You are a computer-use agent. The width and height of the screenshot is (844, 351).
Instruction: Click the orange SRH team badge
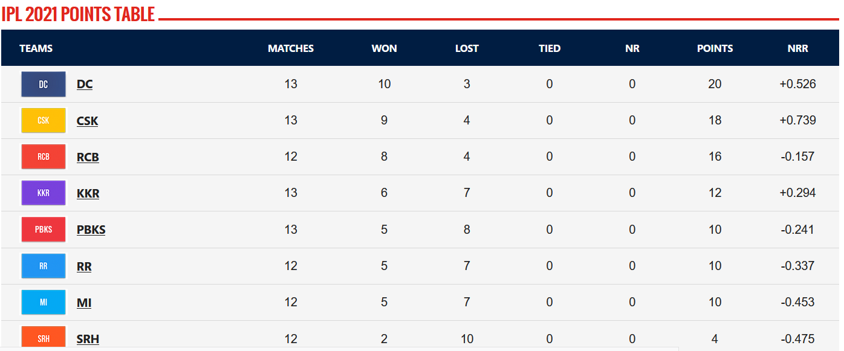[x=44, y=337]
